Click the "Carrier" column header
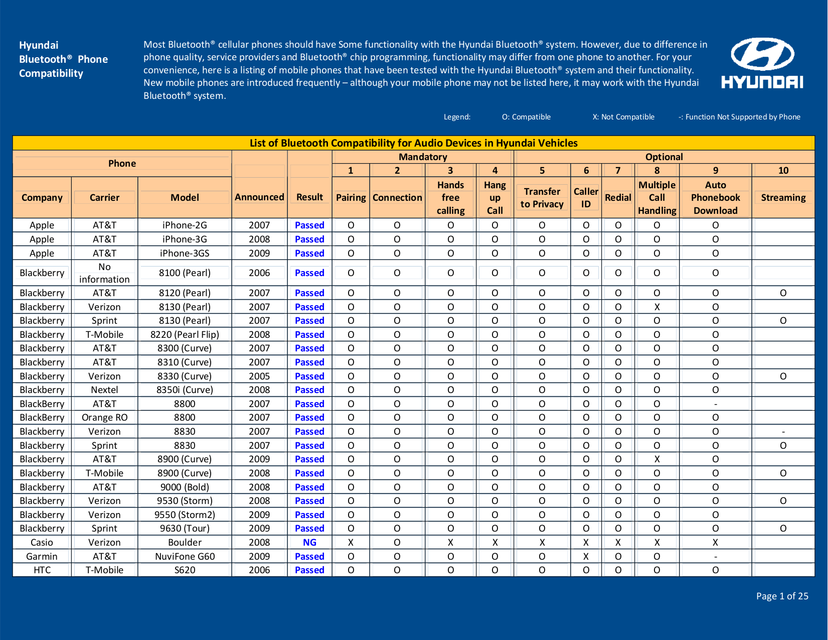Viewport: 828px width, 640px height. (x=104, y=197)
